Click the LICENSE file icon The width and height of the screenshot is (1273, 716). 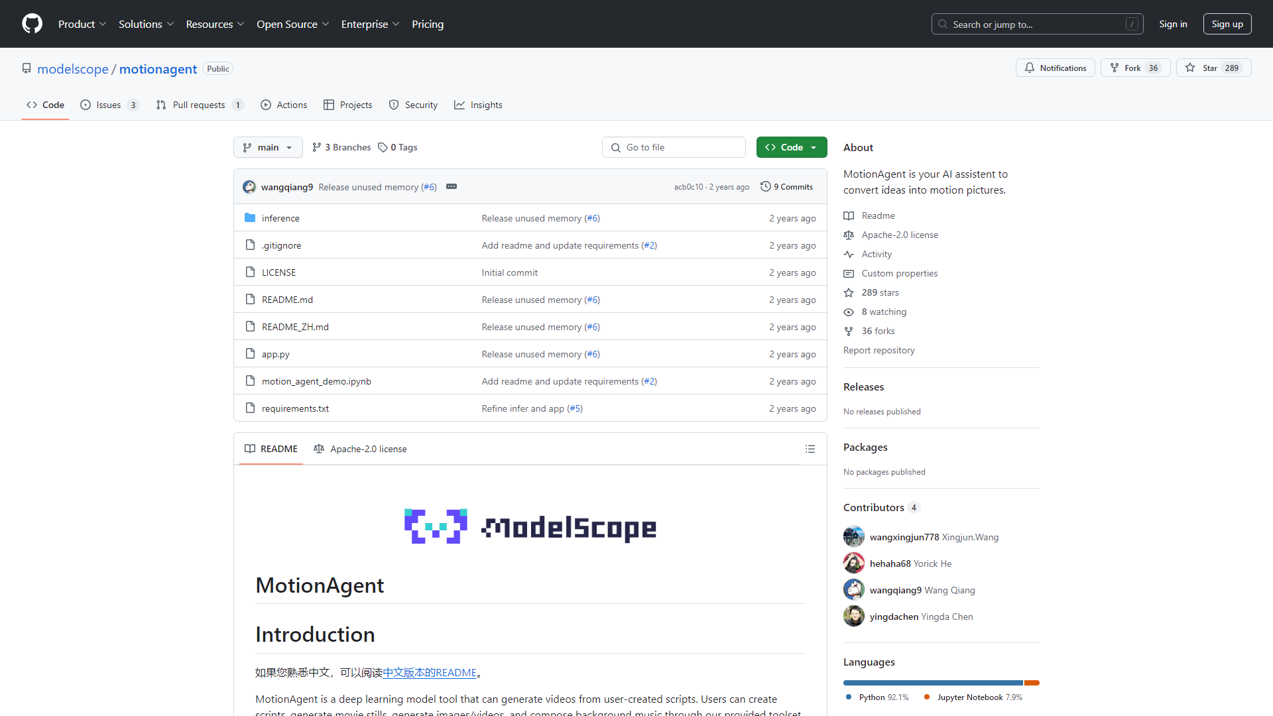click(x=250, y=272)
